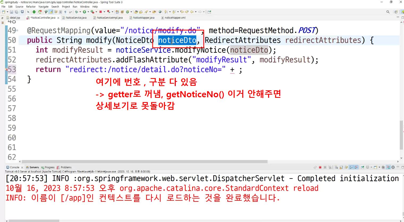Viewport: 404px width, 222px height.
Task: Open the Run menu
Action: (75, 7)
